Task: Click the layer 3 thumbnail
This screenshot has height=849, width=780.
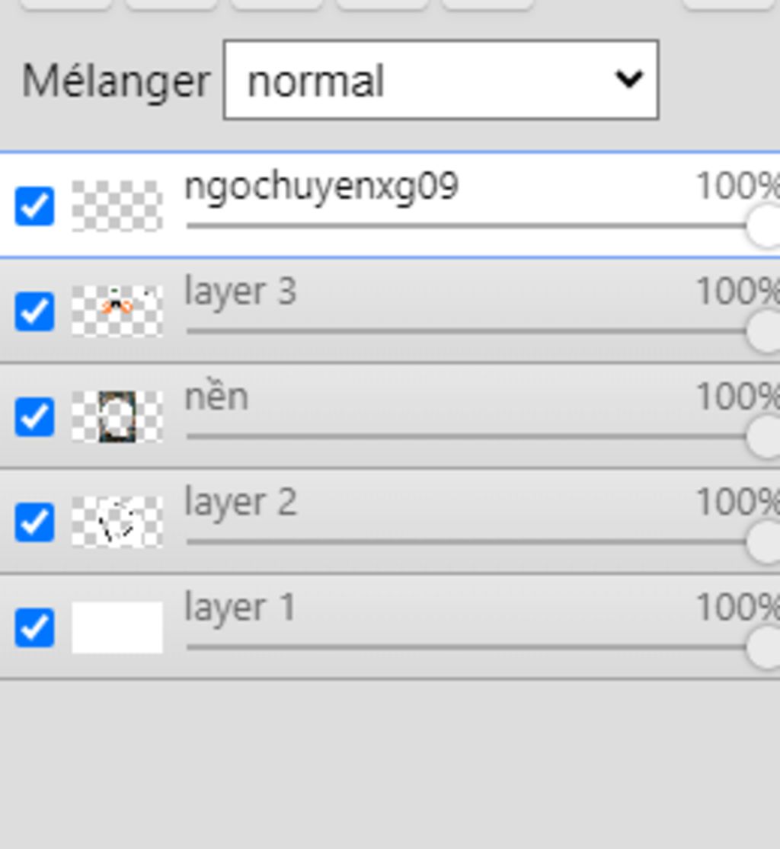Action: point(117,311)
